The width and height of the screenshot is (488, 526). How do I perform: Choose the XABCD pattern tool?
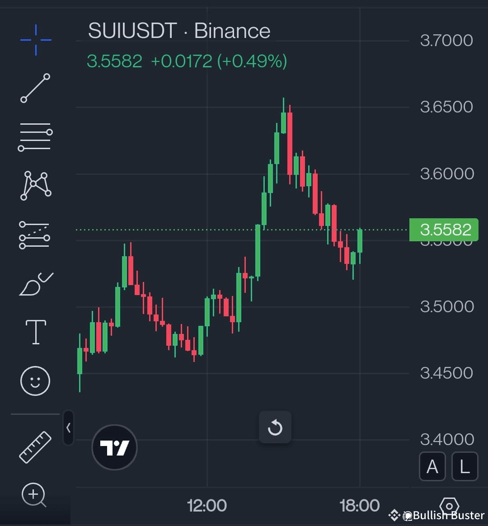point(35,185)
